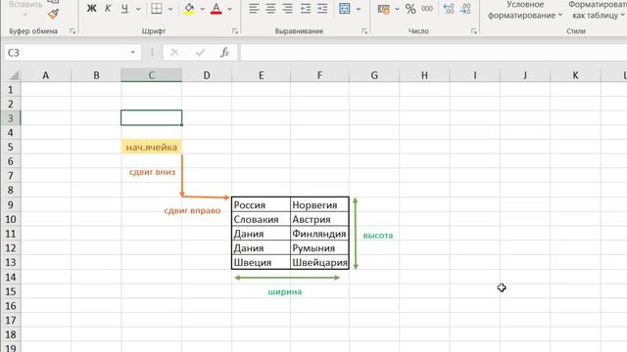Select the 'высота' text label

378,236
